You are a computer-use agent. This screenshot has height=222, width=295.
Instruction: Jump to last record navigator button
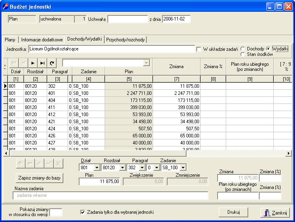(x=42, y=63)
